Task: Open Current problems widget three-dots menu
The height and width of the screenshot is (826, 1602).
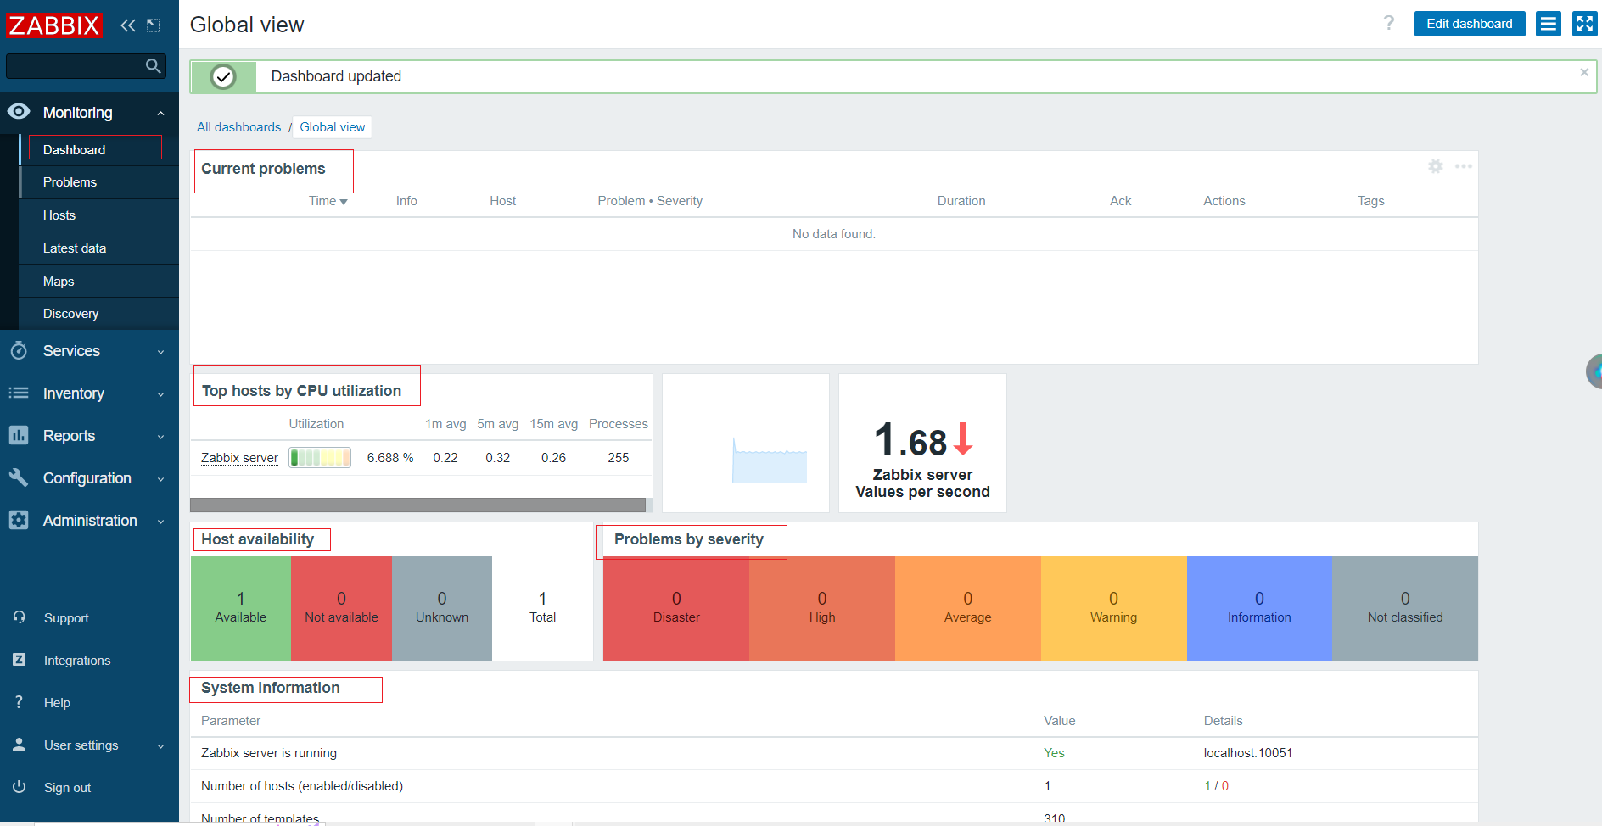Action: [x=1464, y=166]
